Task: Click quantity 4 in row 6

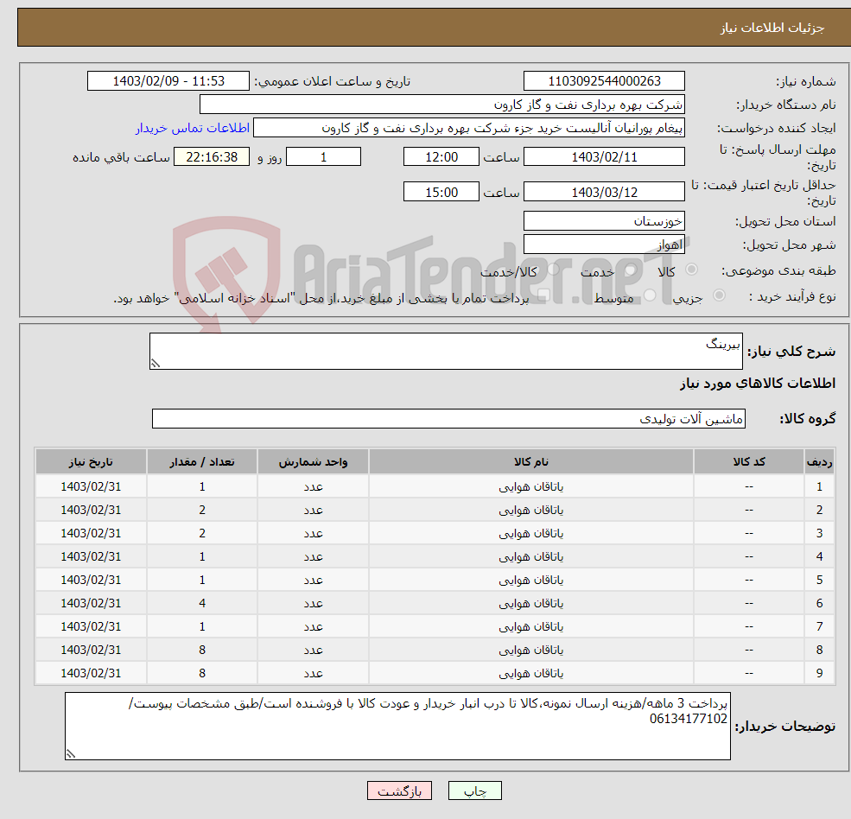Action: pyautogui.click(x=202, y=604)
